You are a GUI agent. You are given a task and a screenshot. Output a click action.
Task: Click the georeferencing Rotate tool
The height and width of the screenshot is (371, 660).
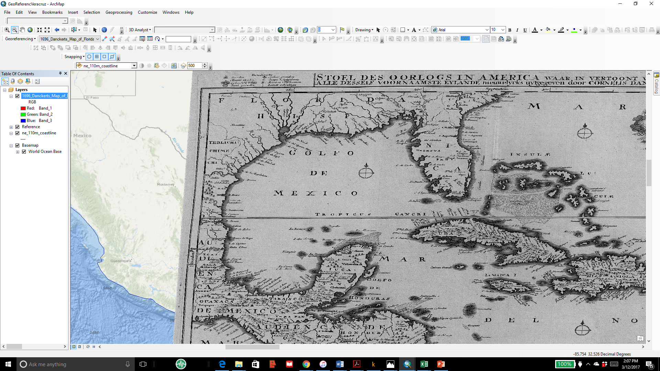157,39
